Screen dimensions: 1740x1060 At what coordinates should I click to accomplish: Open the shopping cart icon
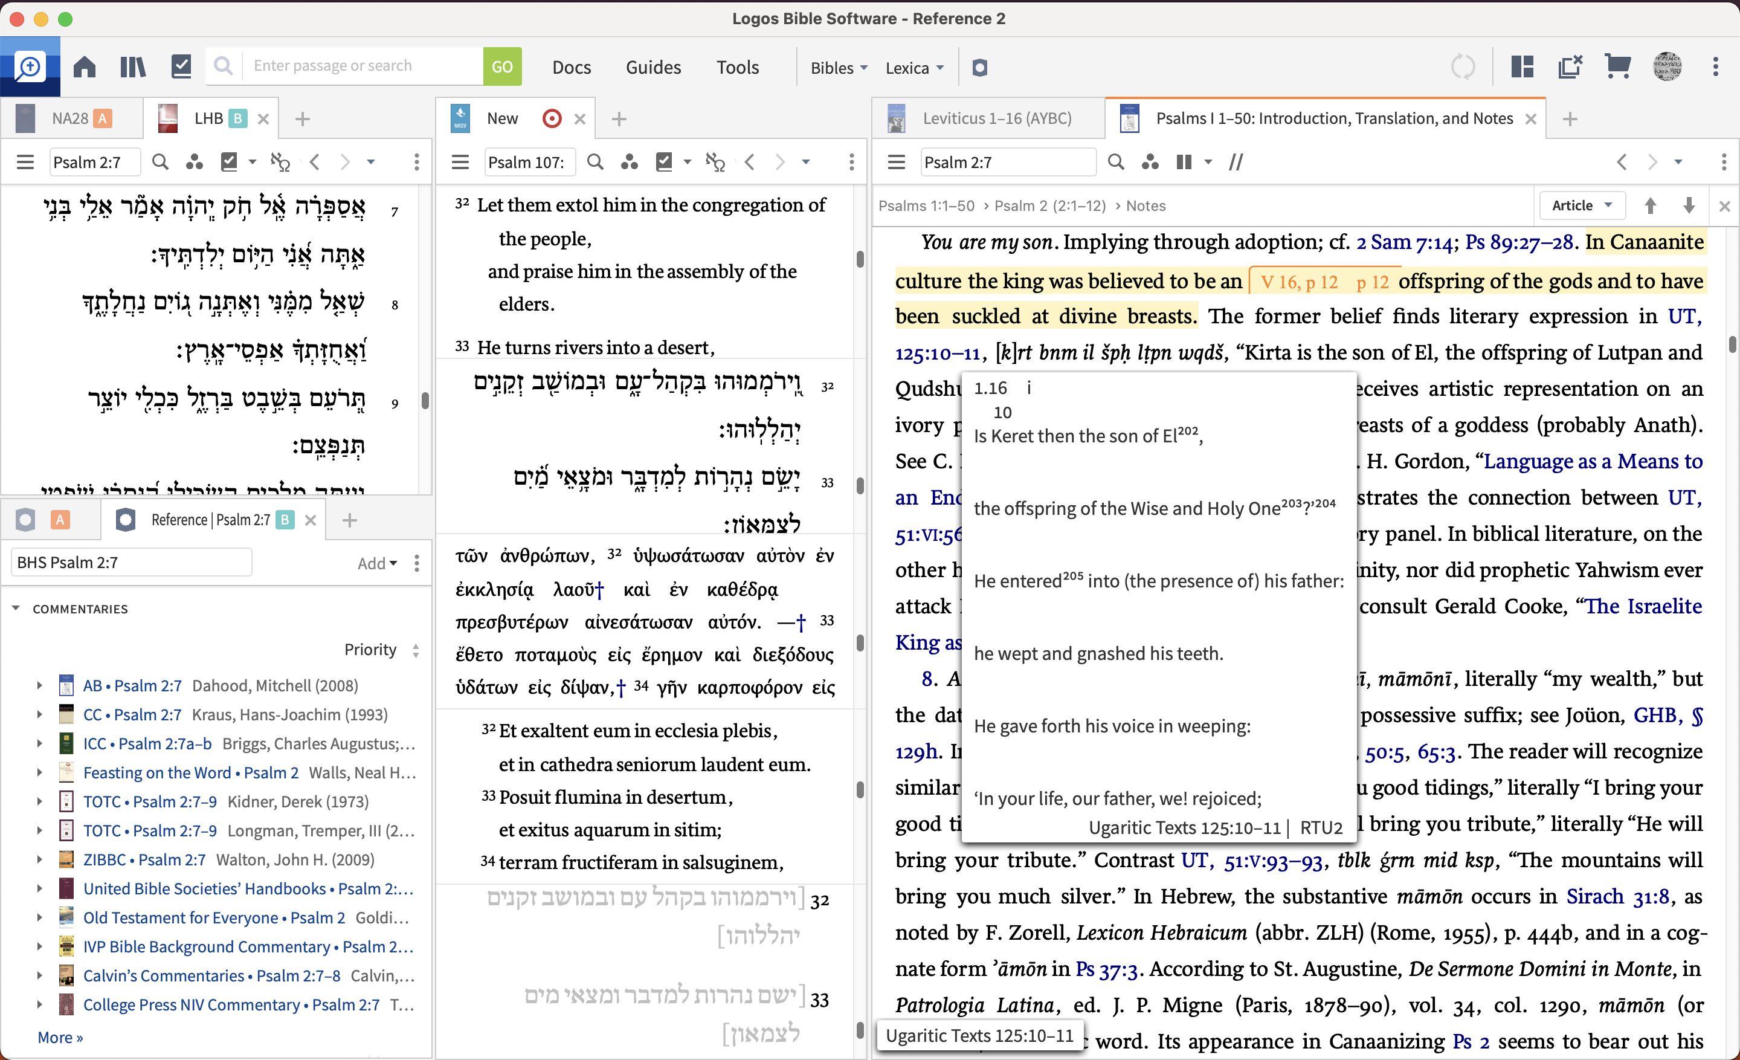click(1617, 67)
